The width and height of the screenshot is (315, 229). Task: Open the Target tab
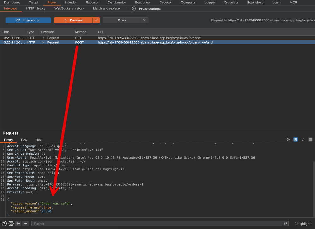click(34, 3)
